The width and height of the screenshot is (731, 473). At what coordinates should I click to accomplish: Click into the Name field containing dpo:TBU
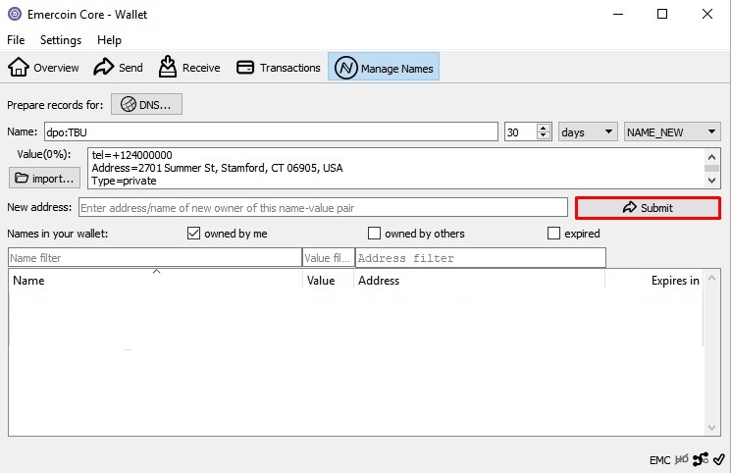coord(271,132)
